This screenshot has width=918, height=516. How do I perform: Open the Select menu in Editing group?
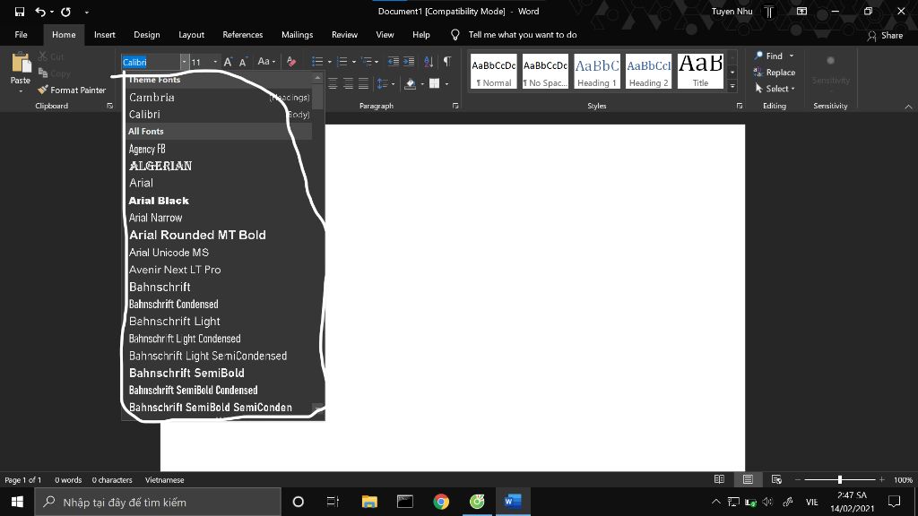click(x=775, y=89)
